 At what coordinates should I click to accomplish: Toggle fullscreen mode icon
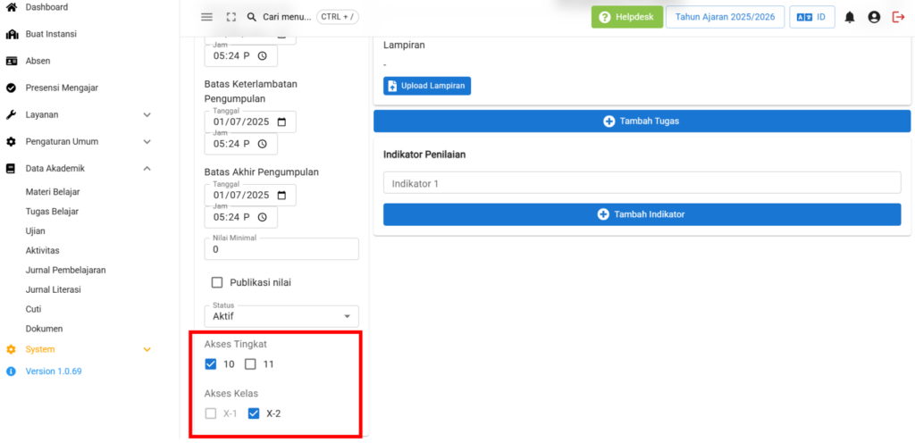pyautogui.click(x=231, y=17)
